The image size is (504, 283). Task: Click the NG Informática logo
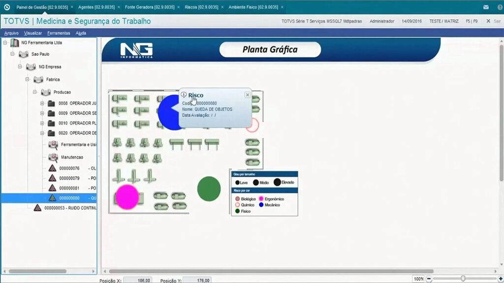137,51
